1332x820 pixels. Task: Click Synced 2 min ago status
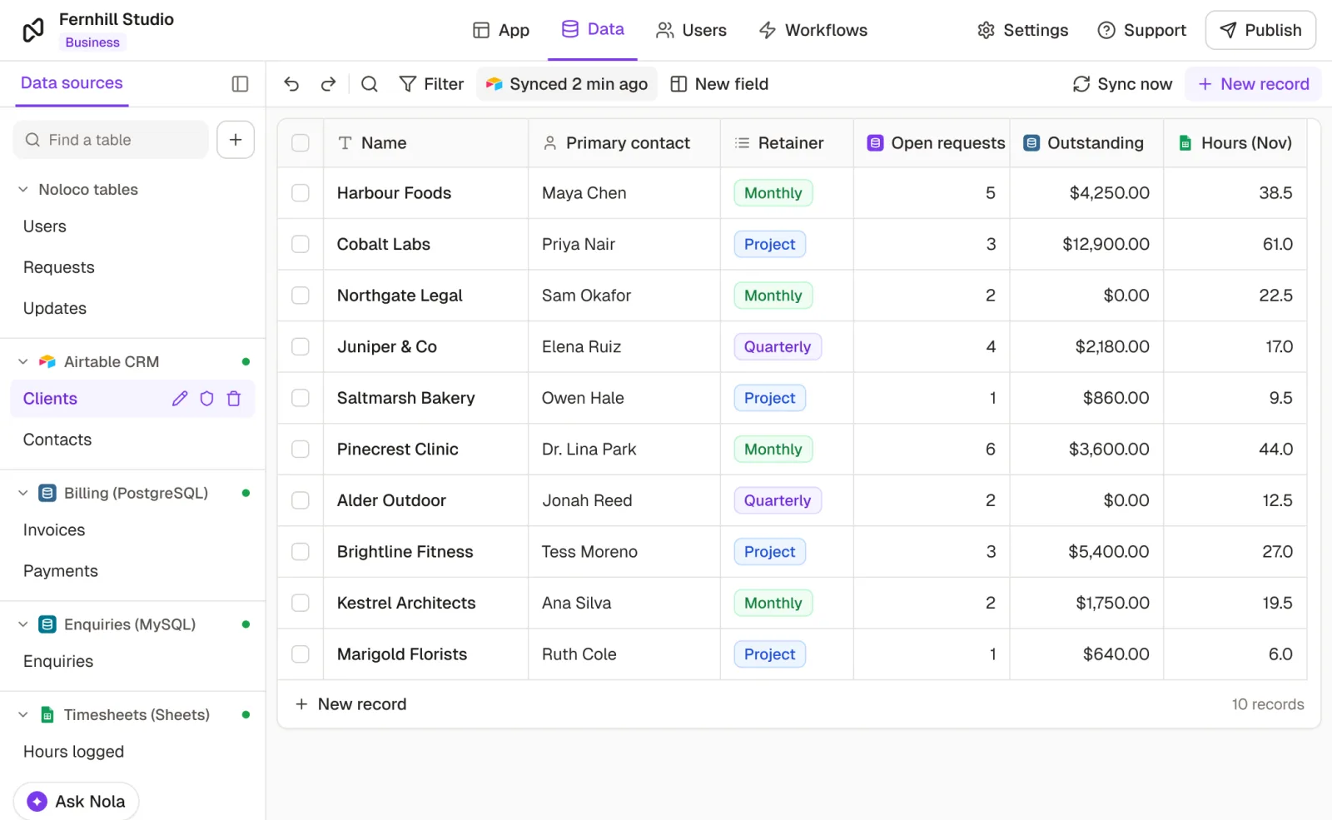(x=567, y=84)
